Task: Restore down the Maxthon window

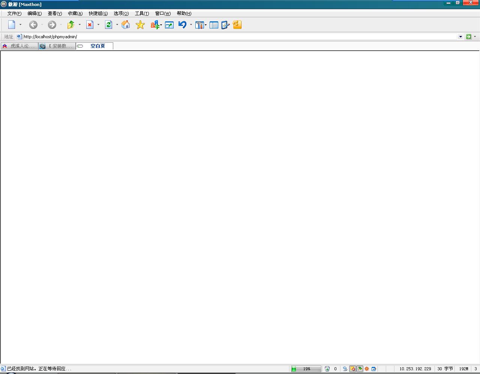Action: tap(458, 3)
